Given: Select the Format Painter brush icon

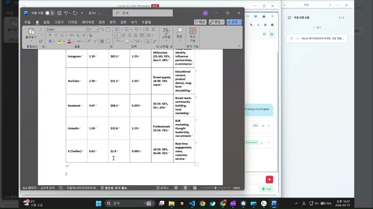Looking at the screenshot, I should (41, 41).
